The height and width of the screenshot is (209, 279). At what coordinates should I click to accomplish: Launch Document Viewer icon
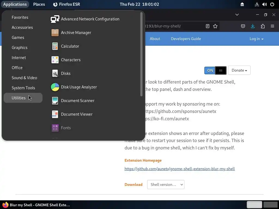point(55,114)
